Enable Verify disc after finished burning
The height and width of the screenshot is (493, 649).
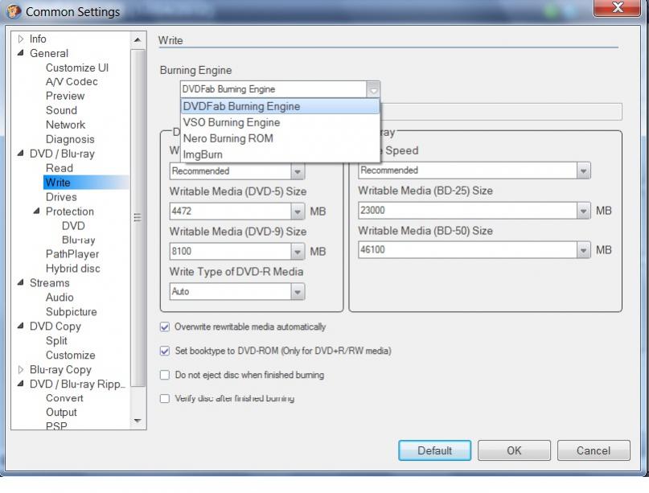pos(165,399)
